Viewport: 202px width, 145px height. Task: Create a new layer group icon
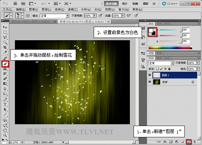182,142
